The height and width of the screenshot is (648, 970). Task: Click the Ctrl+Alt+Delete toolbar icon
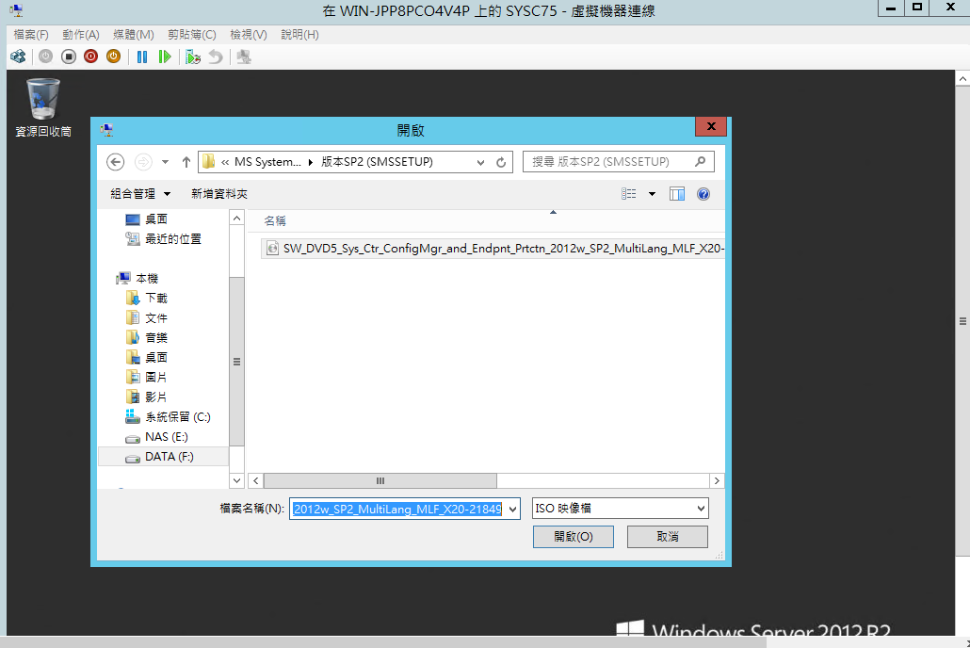(x=18, y=57)
